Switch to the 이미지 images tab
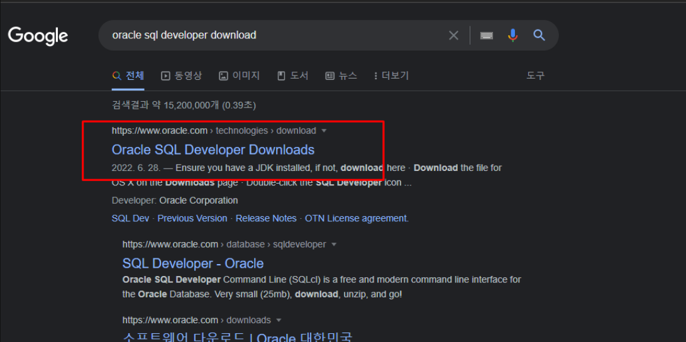The height and width of the screenshot is (342, 686). pos(240,75)
